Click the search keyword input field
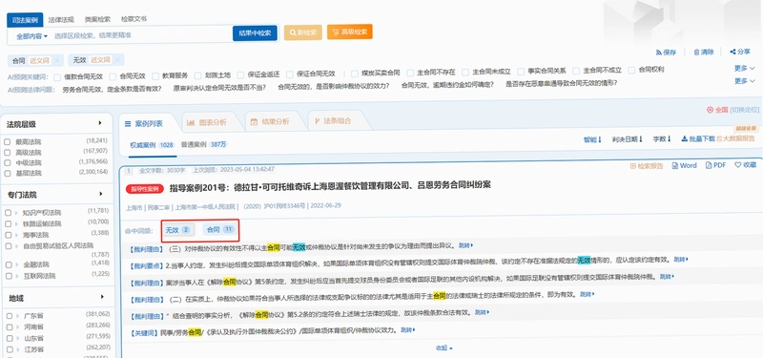 141,35
